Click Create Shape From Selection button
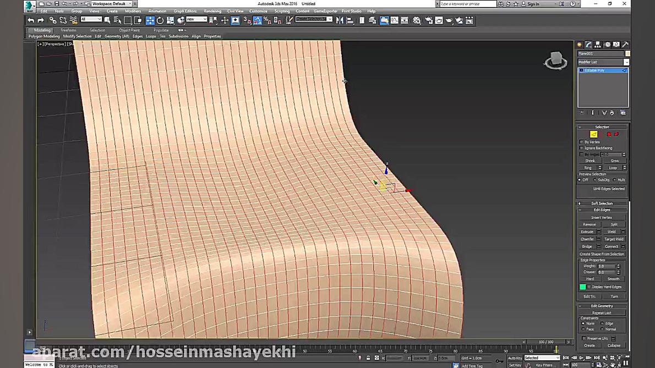Viewport: 655px width, 368px height. coord(602,254)
